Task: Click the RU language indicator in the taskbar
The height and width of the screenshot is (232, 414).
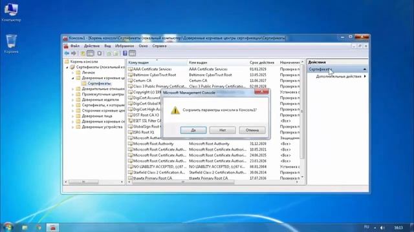Action: [x=367, y=227]
